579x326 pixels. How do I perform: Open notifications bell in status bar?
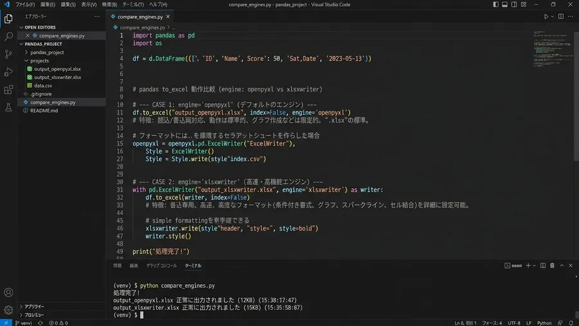[571, 323]
